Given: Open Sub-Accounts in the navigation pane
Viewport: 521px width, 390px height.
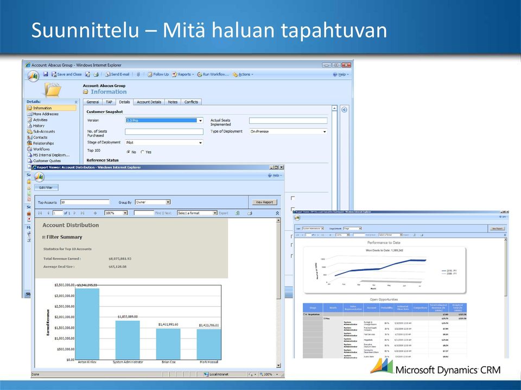Looking at the screenshot, I should pos(41,131).
